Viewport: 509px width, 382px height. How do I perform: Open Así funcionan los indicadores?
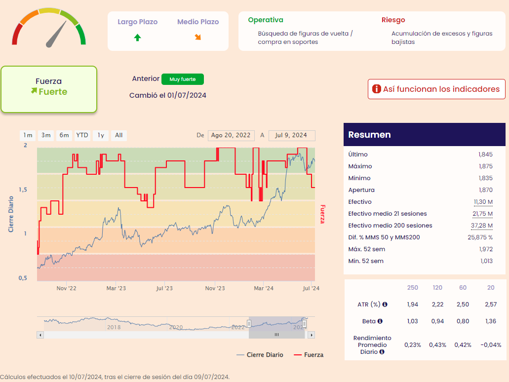tap(436, 89)
